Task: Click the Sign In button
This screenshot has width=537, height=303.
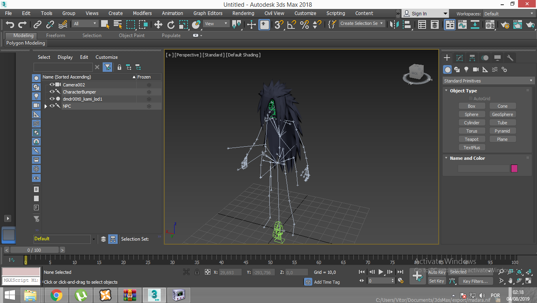Action: (425, 13)
